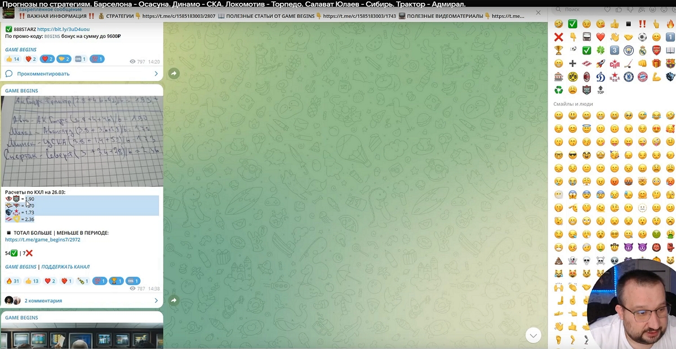Open the t.me/game_begins7/2972 link
The image size is (676, 349).
coord(43,240)
